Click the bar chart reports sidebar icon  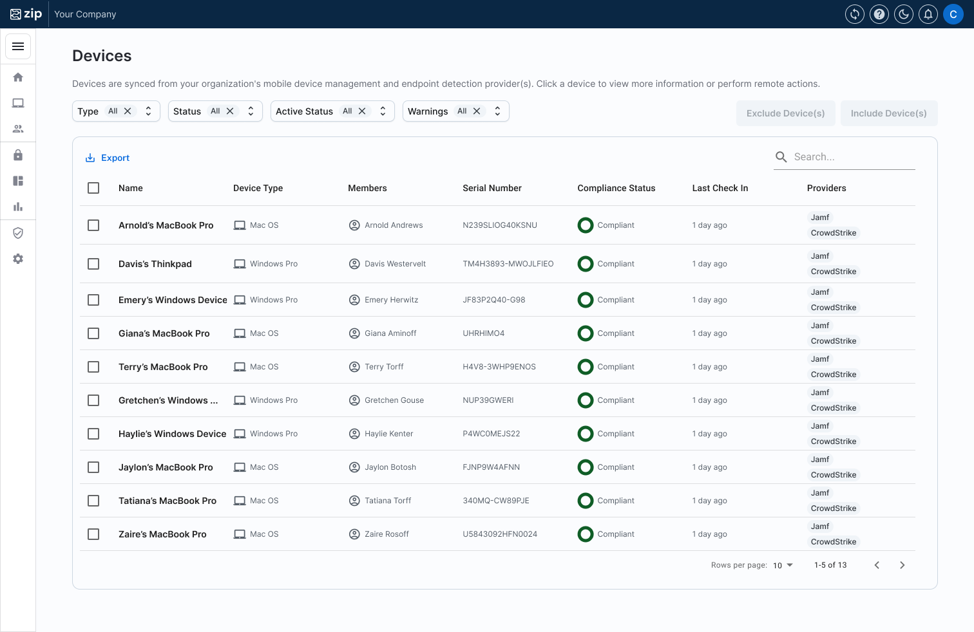pos(18,207)
